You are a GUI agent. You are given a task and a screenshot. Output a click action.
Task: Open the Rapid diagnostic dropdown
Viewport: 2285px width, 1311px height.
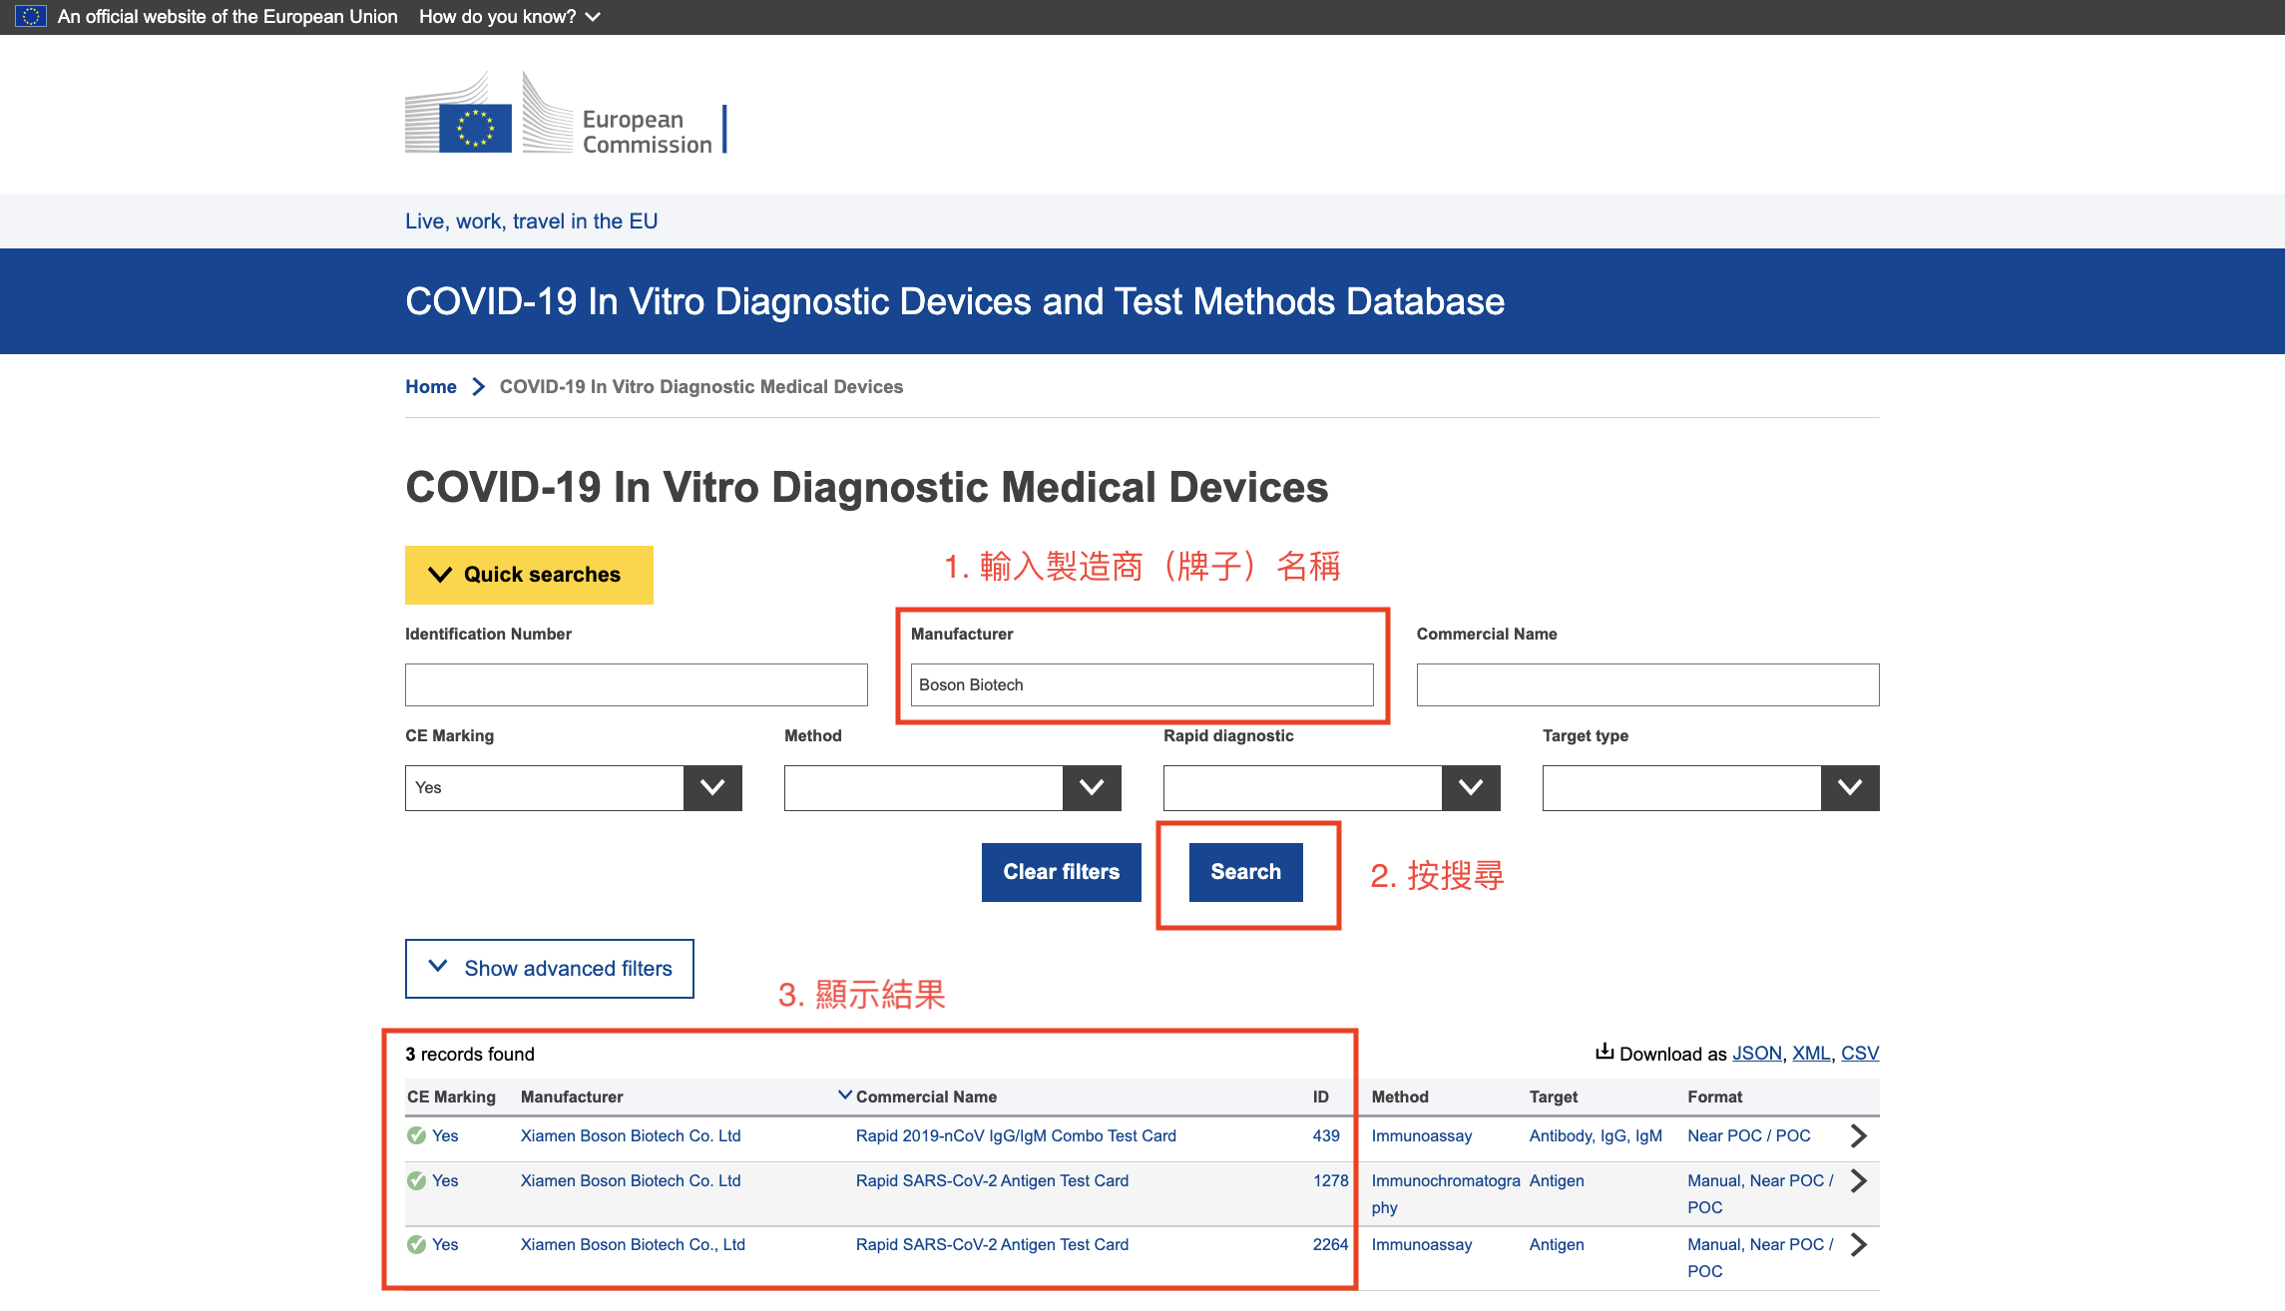(x=1470, y=787)
